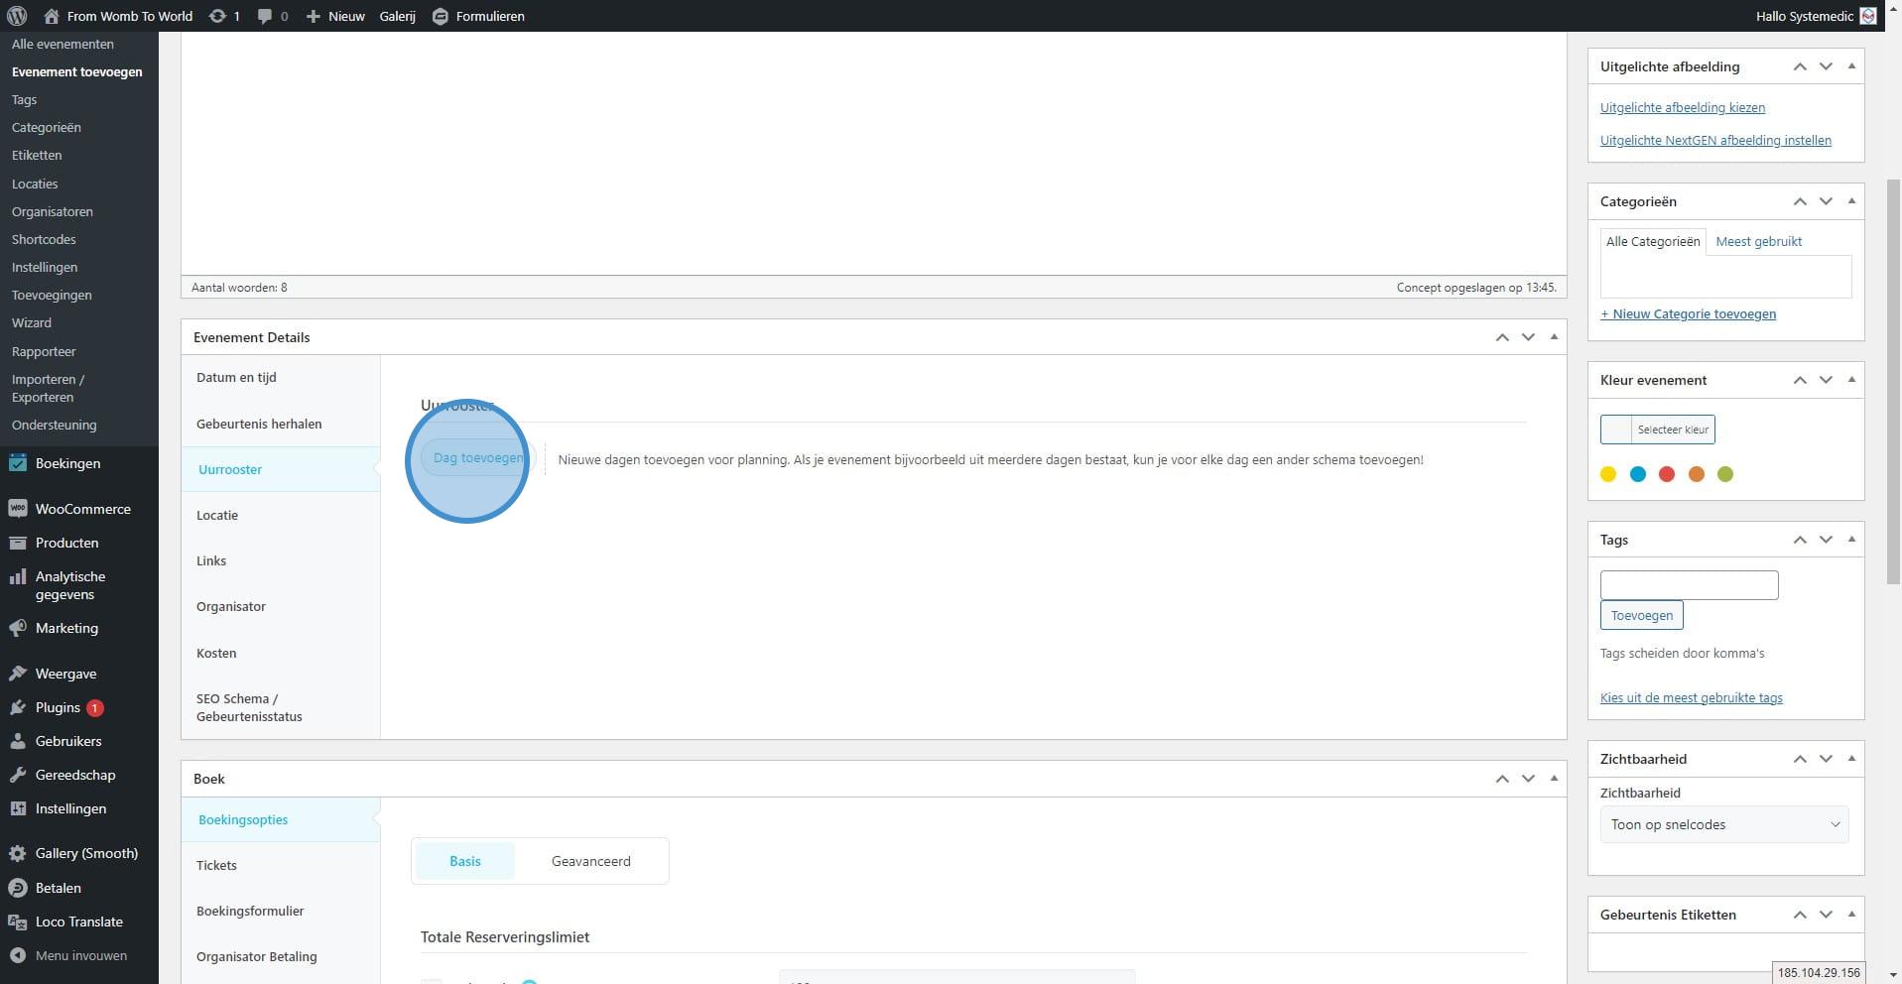Screen dimensions: 1902x984
Task: Move Evenement Details panel down
Action: tap(1528, 337)
